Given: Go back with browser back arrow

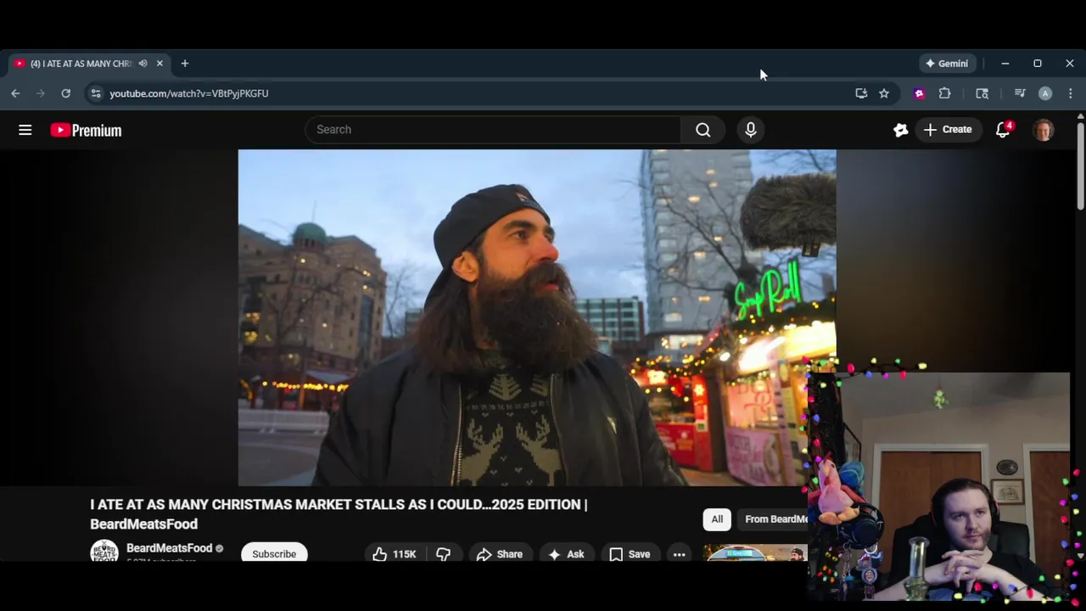Looking at the screenshot, I should pos(15,93).
